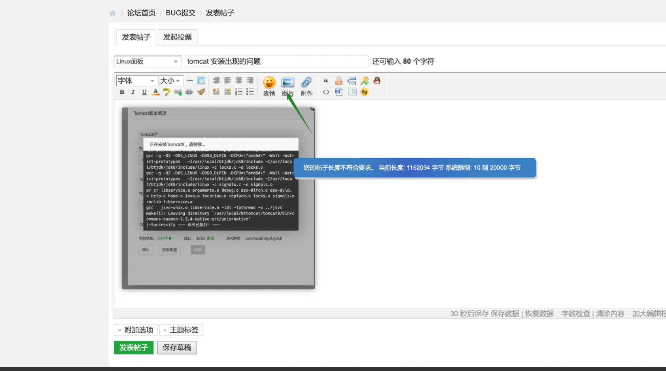The width and height of the screenshot is (666, 371).
Task: Align text to the left
Action: coord(227,81)
